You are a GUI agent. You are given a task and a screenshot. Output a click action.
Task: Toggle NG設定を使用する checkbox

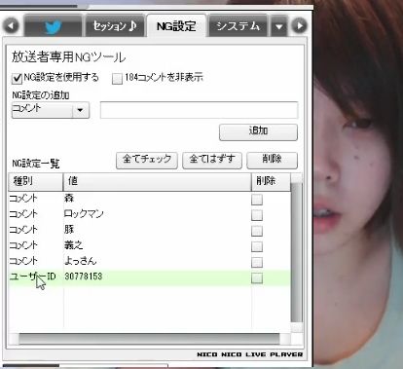tap(17, 78)
